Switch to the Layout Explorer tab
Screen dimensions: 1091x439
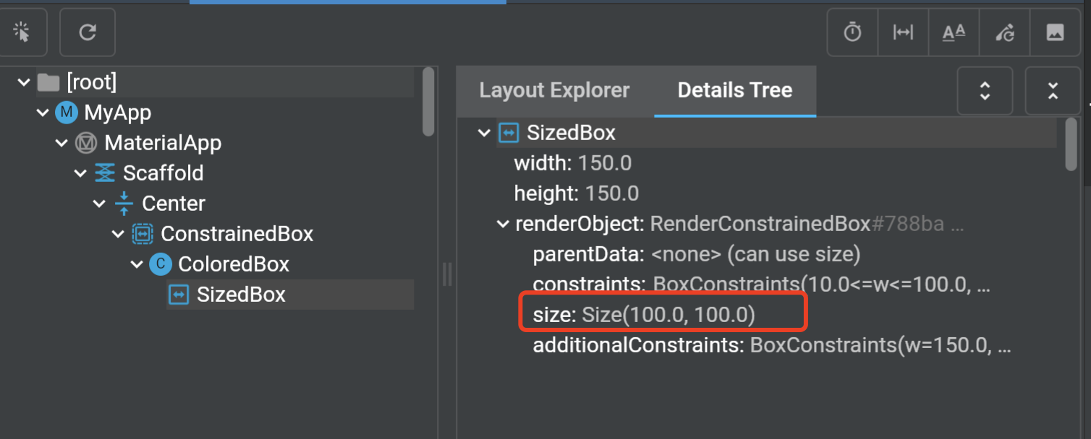point(554,90)
